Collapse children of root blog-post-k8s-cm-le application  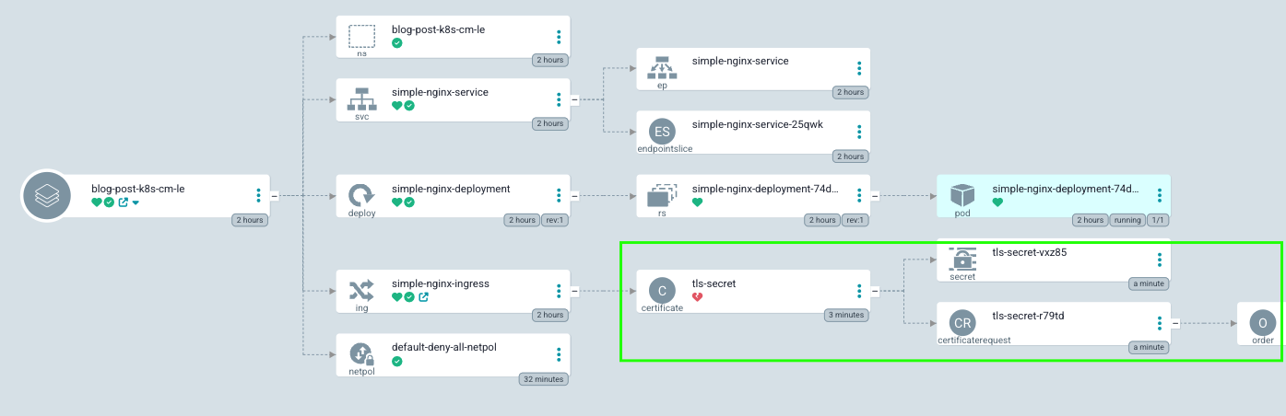[x=275, y=195]
